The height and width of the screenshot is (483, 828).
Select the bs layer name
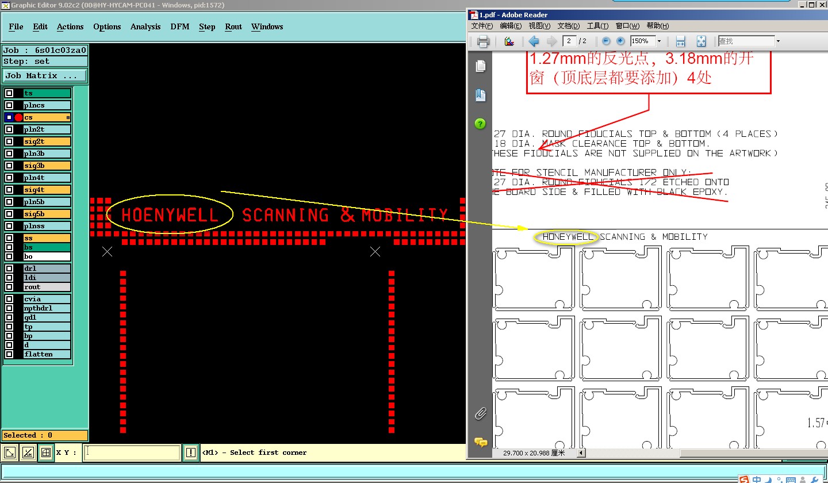tap(47, 247)
